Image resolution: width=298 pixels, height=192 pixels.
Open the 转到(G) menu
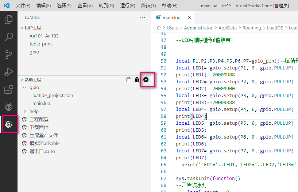tap(106, 6)
